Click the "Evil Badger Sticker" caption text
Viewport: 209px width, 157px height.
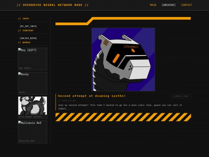click(x=31, y=117)
